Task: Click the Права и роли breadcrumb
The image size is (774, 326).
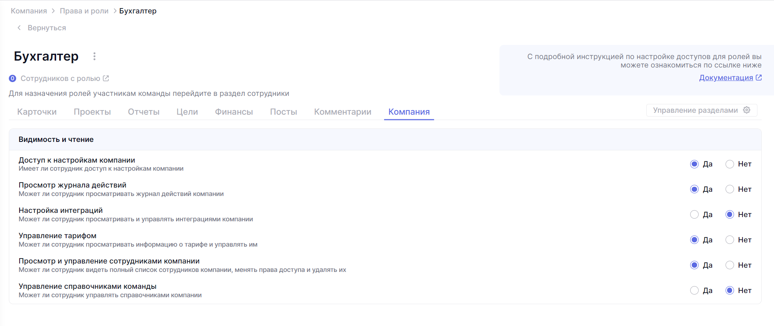Action: coord(84,11)
